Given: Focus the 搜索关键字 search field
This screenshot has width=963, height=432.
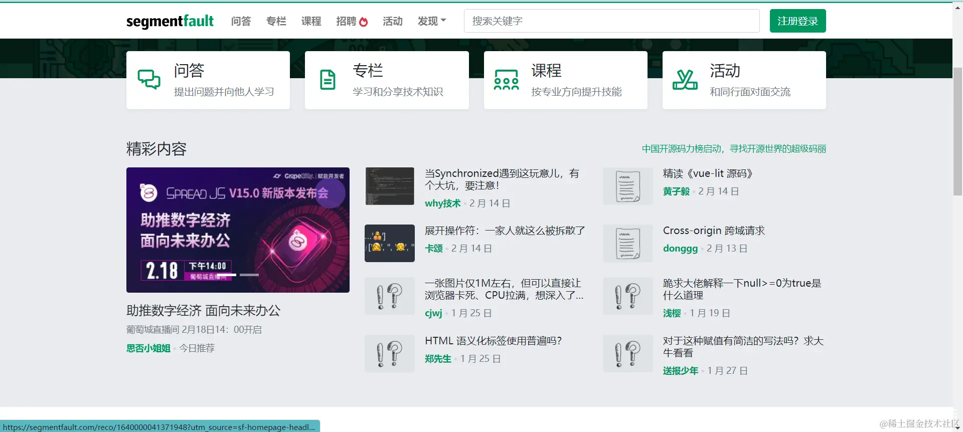Looking at the screenshot, I should tap(611, 21).
